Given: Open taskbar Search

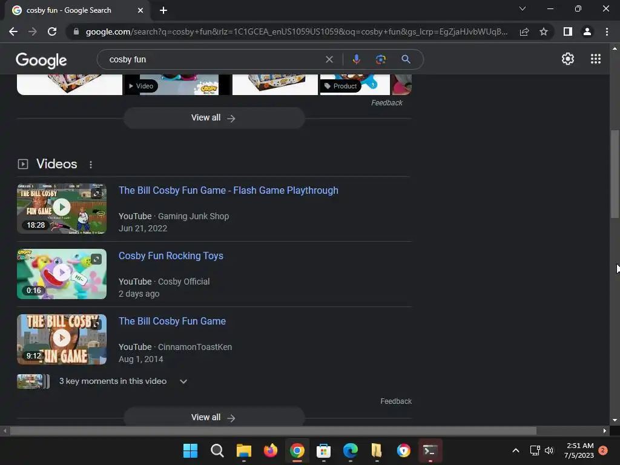Looking at the screenshot, I should [x=217, y=450].
